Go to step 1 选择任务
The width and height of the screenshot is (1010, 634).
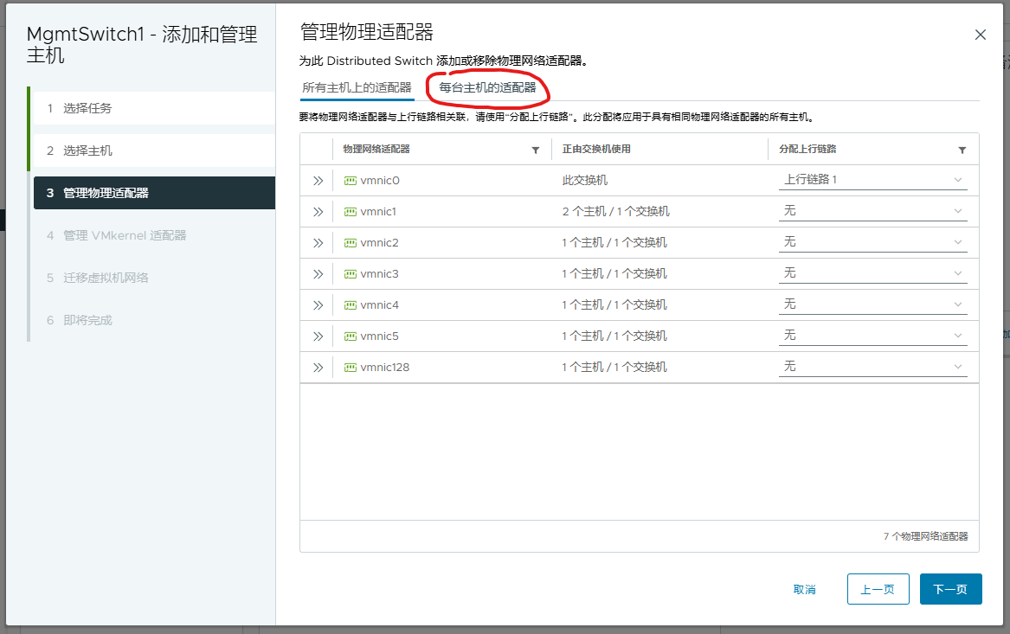(x=154, y=108)
